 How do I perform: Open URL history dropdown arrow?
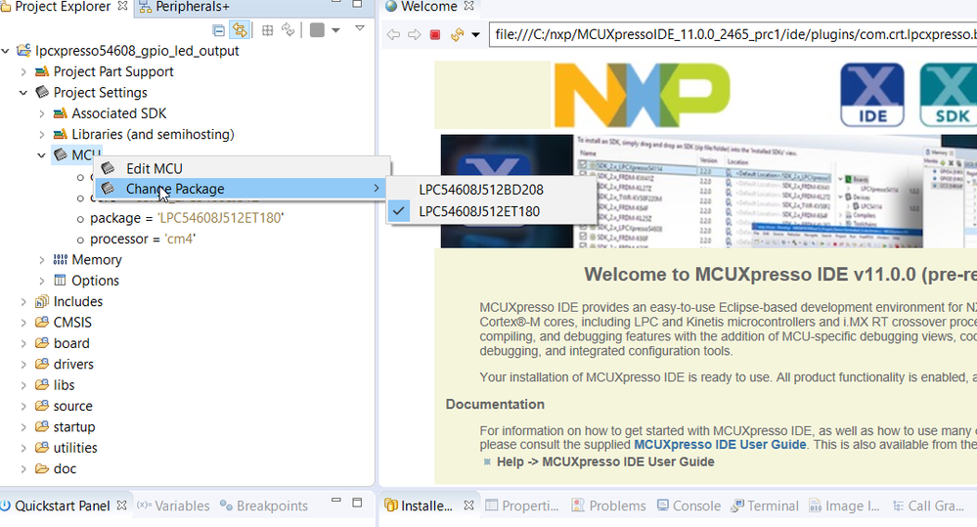475,35
